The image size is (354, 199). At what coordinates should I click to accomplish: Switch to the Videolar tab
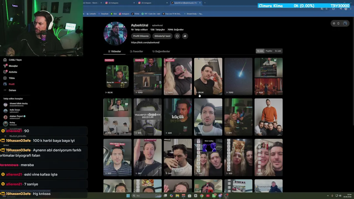point(114,51)
